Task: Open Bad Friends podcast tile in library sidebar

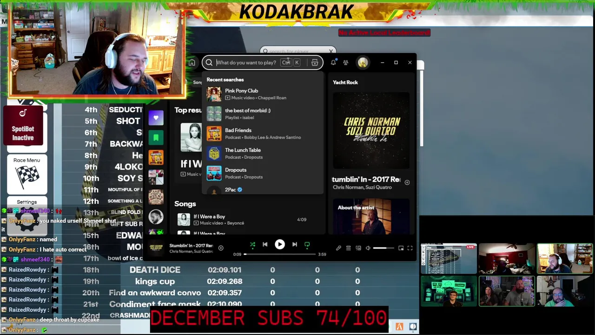Action: 156,157
